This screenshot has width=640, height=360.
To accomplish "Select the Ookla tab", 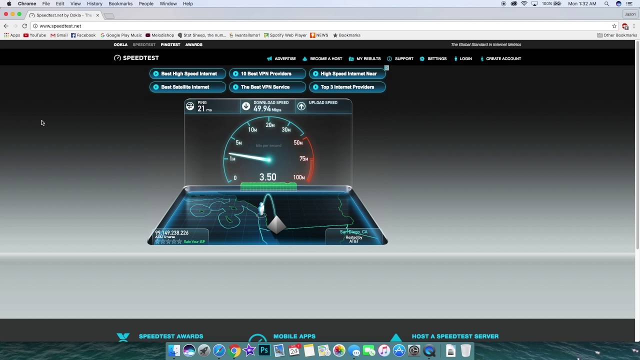I will [120, 44].
